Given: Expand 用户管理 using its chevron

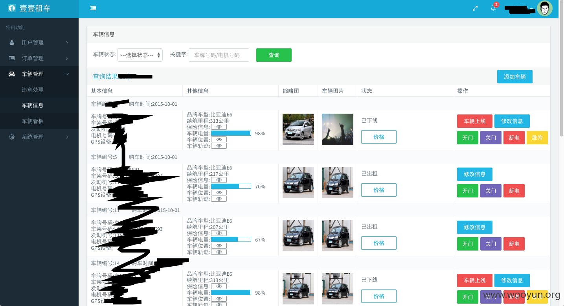Looking at the screenshot, I should (67, 42).
